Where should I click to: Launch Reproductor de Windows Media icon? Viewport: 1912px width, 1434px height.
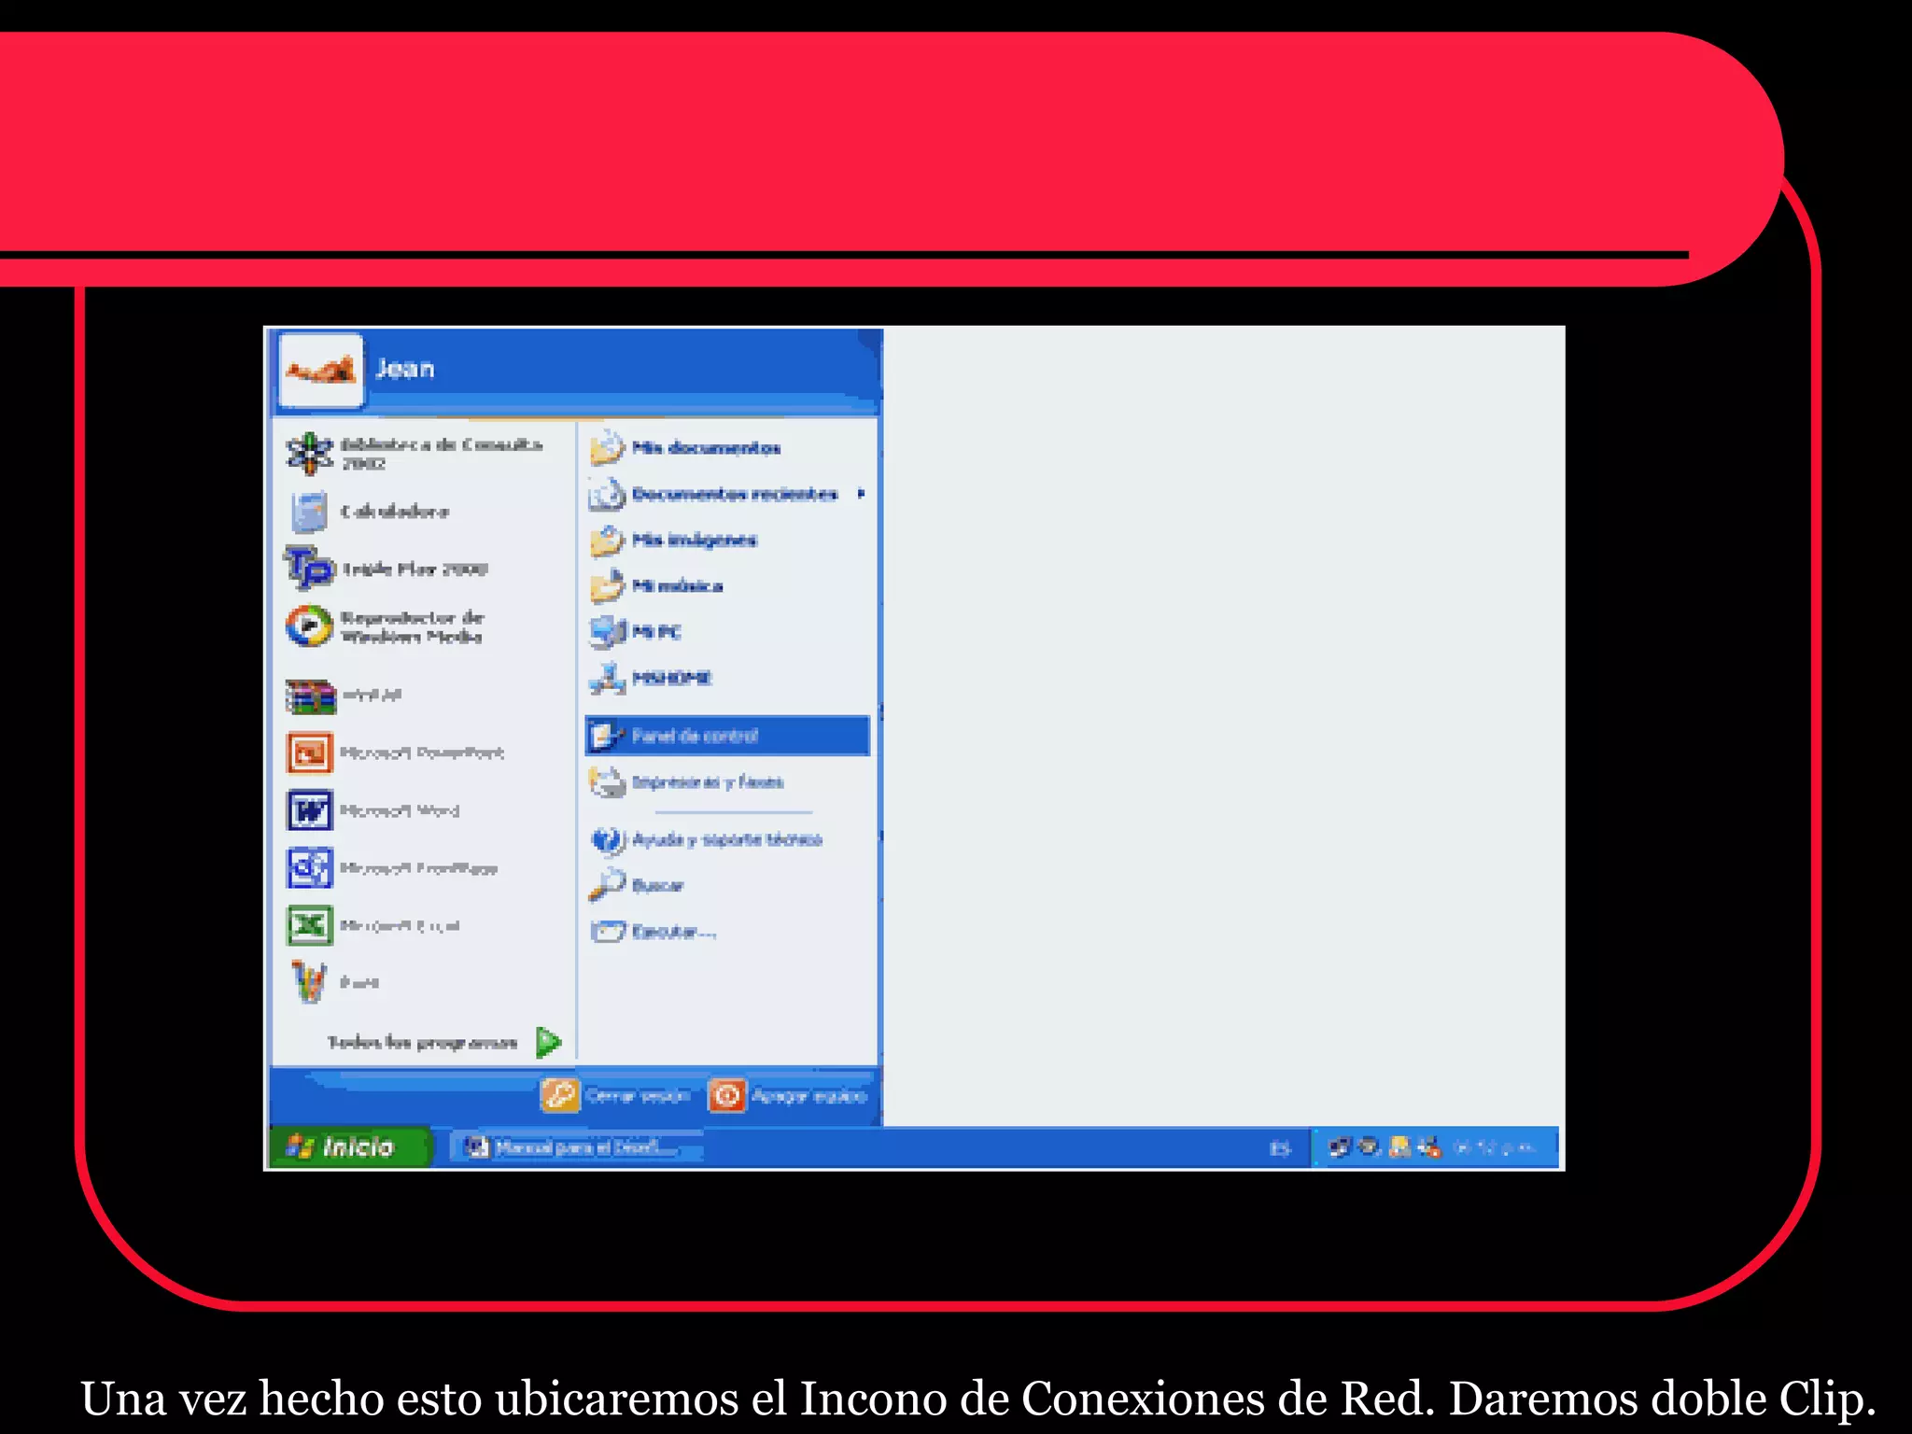(309, 626)
